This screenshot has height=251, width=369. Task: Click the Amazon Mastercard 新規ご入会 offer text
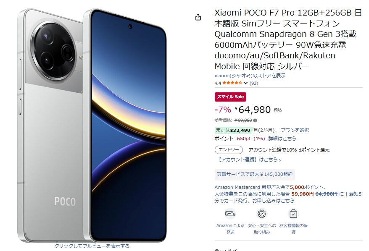[270, 187]
